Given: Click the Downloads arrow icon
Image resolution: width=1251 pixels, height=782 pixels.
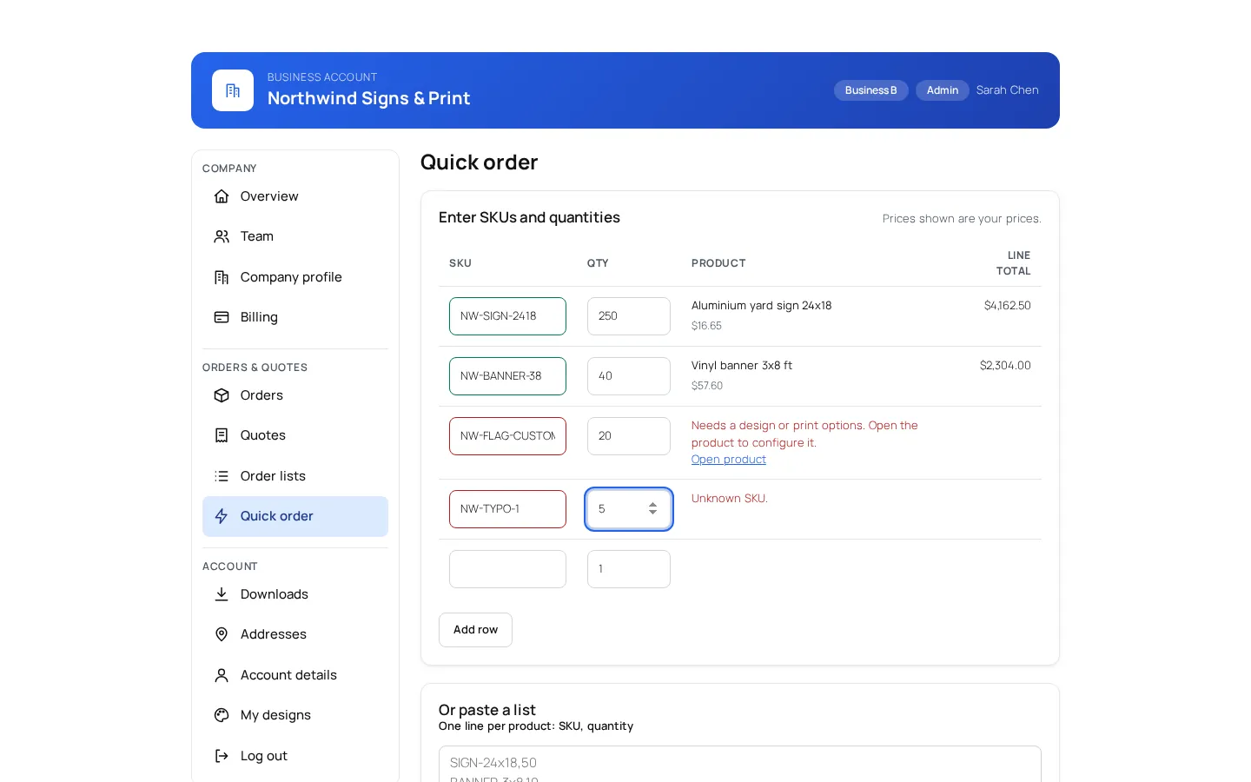Looking at the screenshot, I should tap(222, 594).
